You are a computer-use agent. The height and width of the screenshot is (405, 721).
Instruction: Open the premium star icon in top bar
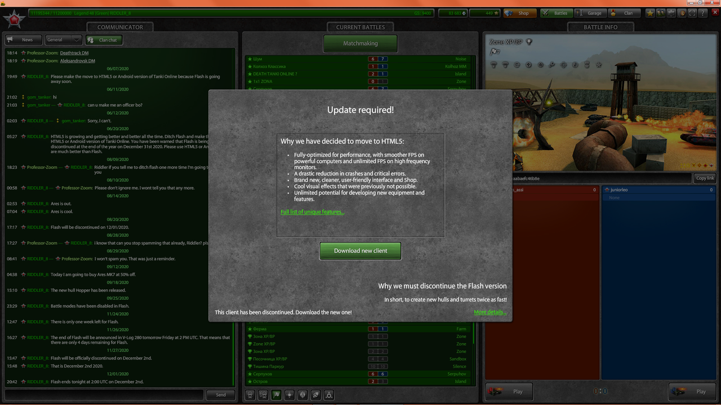650,13
